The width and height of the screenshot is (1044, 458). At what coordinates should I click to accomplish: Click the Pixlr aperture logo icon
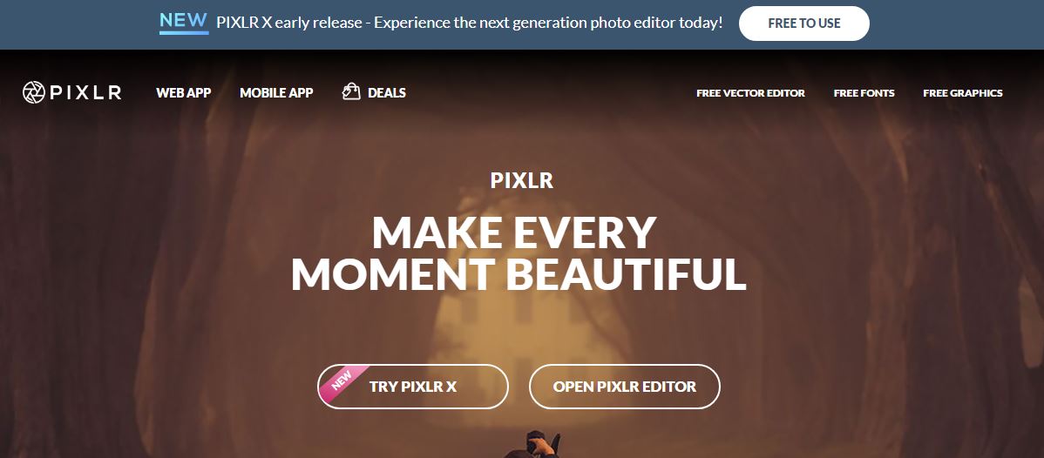click(33, 92)
